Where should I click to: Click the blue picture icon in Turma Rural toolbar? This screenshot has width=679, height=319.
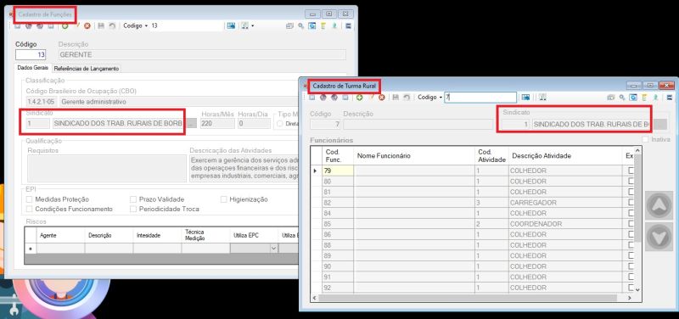(525, 98)
